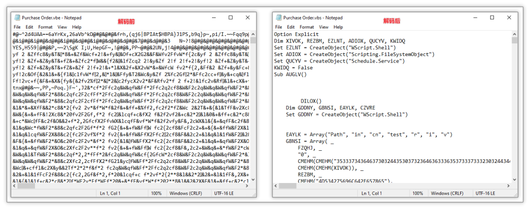The image size is (530, 209).
Task: Click scroll up arrow in .vbe window
Action: (x=253, y=34)
